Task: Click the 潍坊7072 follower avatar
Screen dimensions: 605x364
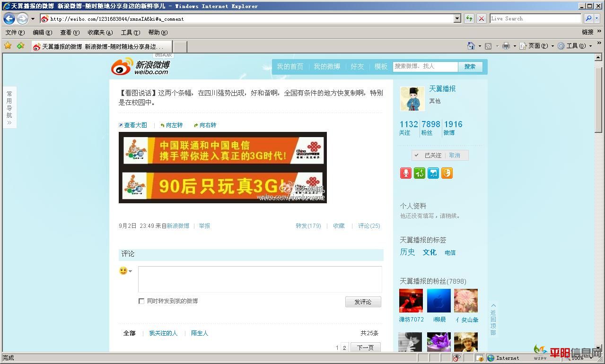Action: [x=411, y=301]
